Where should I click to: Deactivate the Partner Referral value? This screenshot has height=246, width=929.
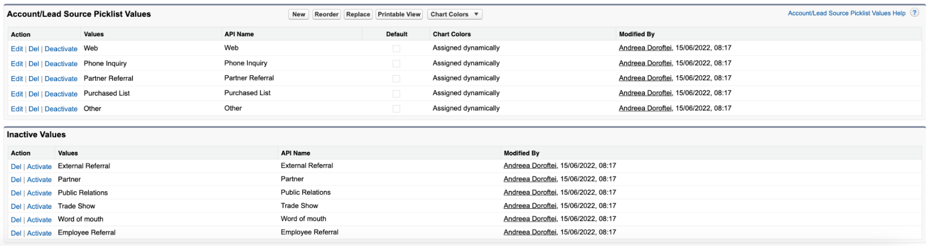pyautogui.click(x=61, y=79)
